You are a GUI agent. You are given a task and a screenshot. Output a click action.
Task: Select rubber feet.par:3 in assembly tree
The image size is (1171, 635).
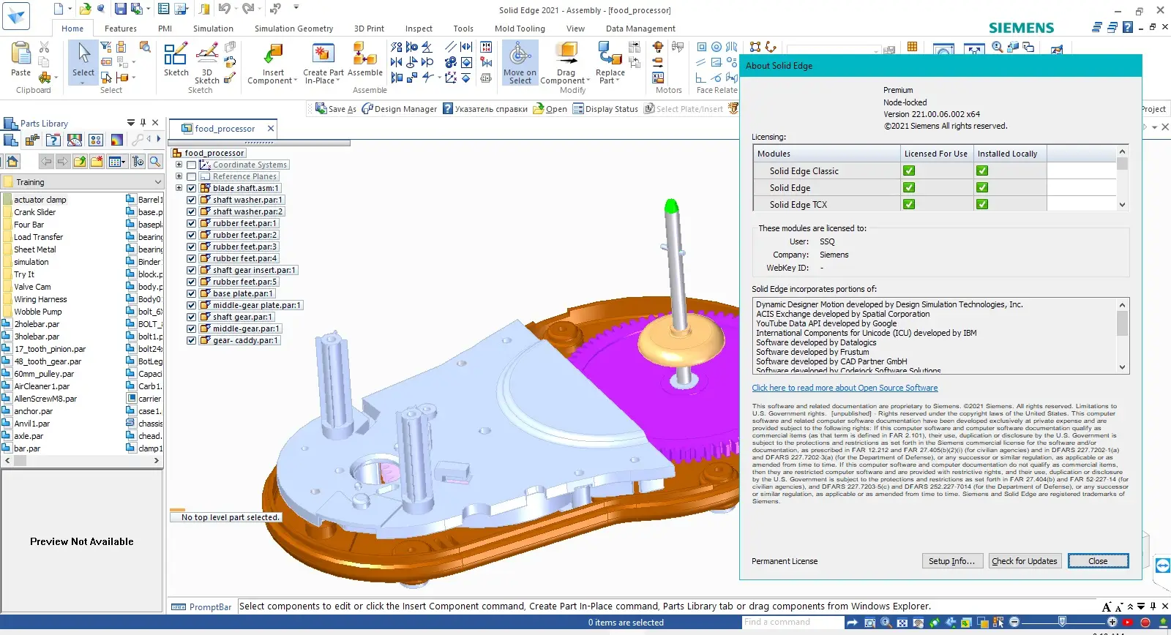pyautogui.click(x=244, y=247)
